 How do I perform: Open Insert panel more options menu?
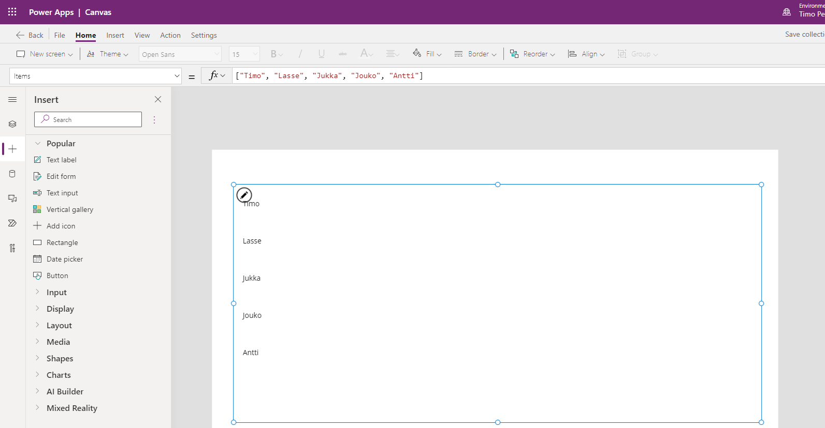(154, 120)
